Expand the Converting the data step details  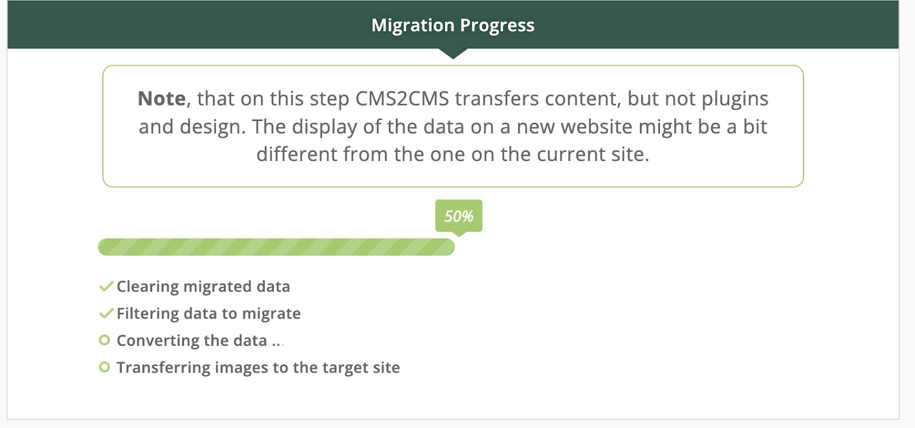click(200, 340)
